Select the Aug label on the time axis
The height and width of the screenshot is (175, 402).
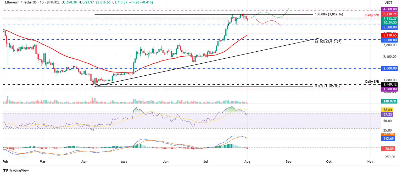coord(247,161)
